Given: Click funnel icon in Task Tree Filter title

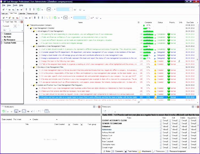Looking at the screenshot, I should tap(4, 22).
